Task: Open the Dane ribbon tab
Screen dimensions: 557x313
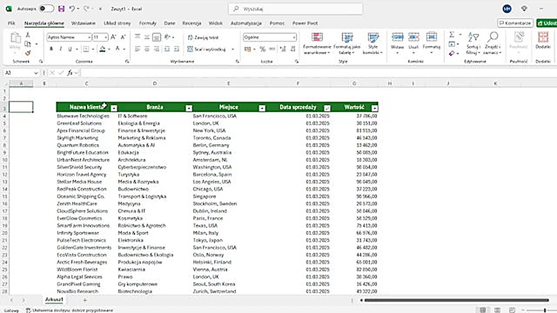Action: 169,23
